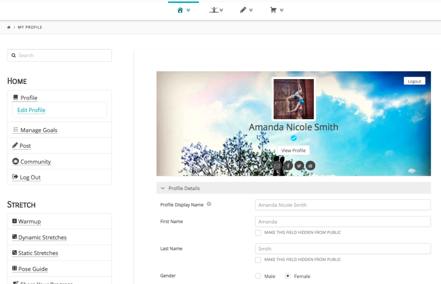Click the Log Out arrow icon
Viewport: 441px width, 284px height.
coord(15,177)
